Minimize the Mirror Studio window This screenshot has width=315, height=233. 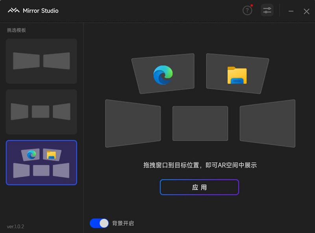(x=291, y=11)
